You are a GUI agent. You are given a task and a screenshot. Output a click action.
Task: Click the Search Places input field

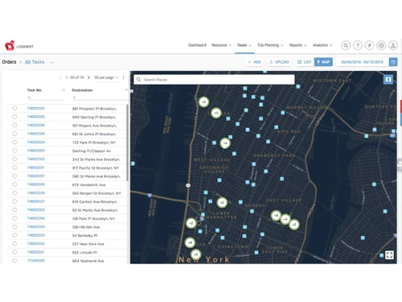(214, 80)
